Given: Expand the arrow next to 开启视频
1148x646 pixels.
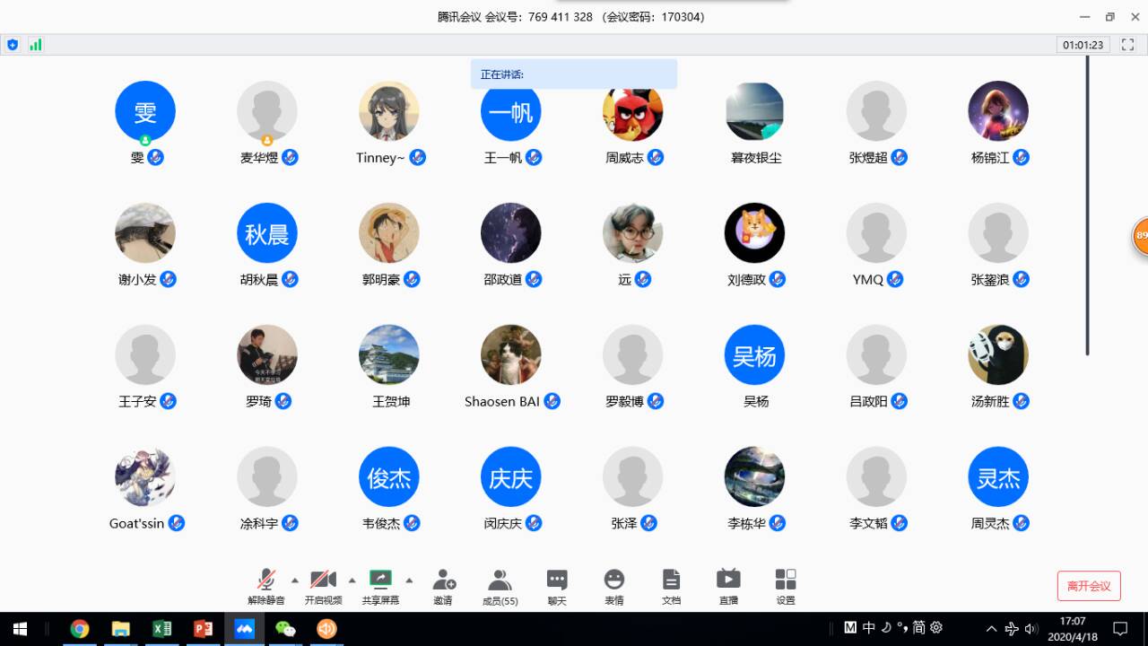Looking at the screenshot, I should 352,580.
